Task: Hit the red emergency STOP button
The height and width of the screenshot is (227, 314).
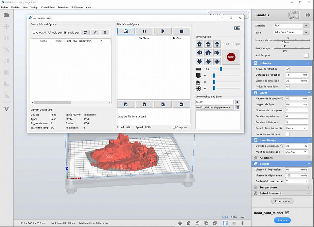Action: (231, 57)
